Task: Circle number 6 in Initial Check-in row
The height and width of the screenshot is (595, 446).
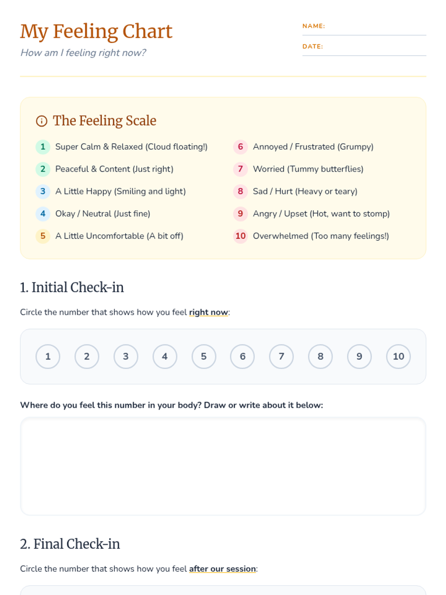Action: pyautogui.click(x=243, y=357)
